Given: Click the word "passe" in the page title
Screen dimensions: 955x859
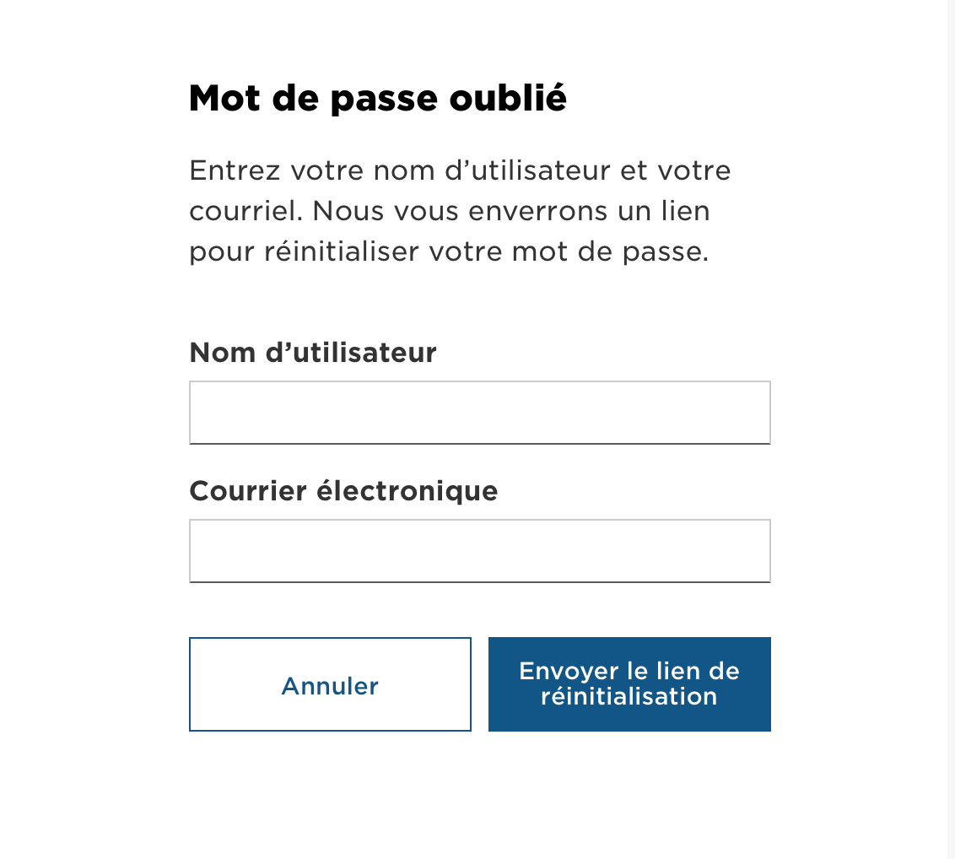Looking at the screenshot, I should (x=385, y=100).
